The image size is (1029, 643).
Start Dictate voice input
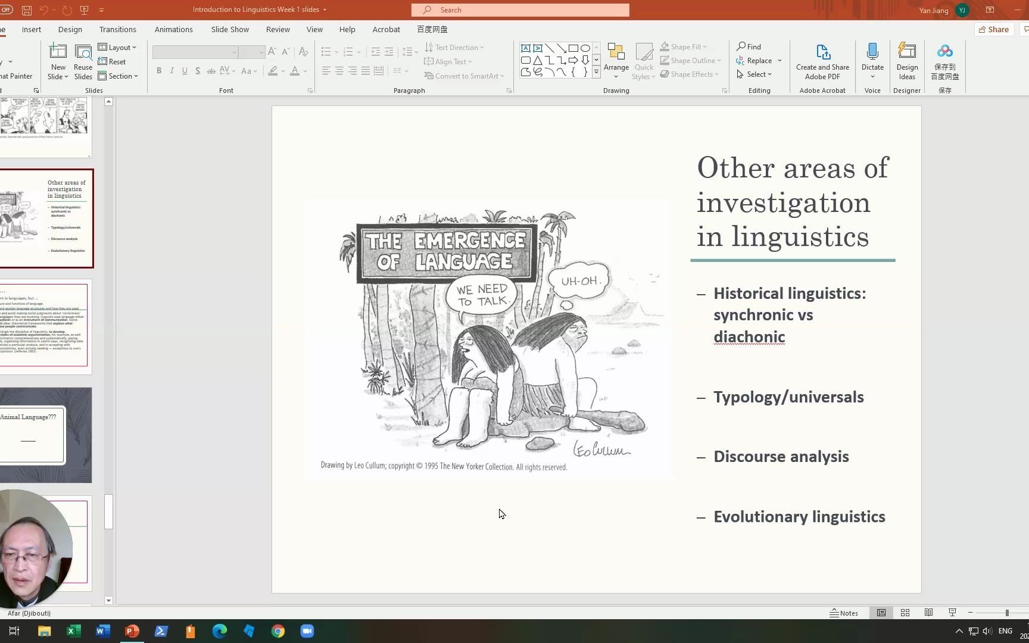(x=872, y=61)
